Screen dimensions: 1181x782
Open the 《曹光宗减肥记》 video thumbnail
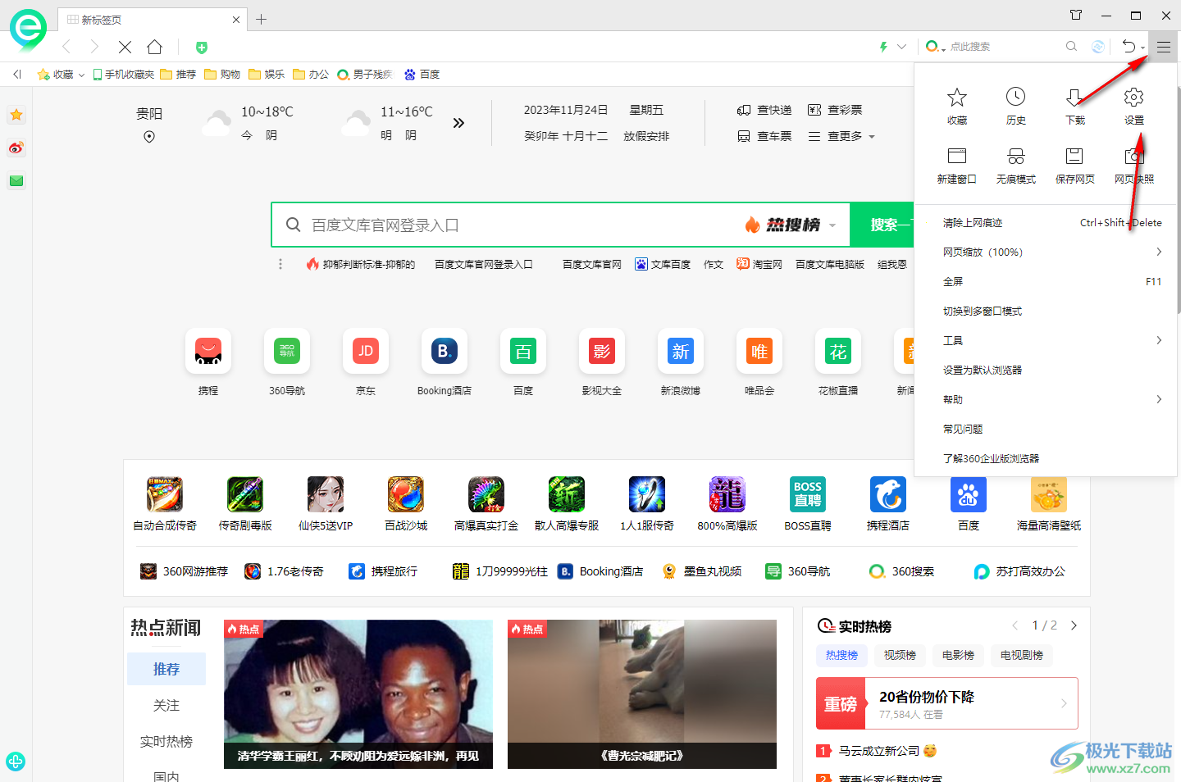(x=642, y=694)
